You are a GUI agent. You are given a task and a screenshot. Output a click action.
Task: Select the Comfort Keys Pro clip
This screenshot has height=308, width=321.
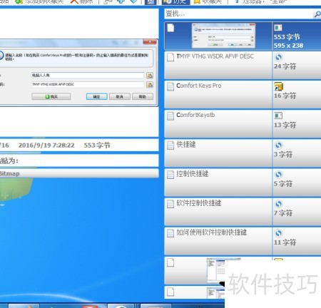click(x=218, y=94)
